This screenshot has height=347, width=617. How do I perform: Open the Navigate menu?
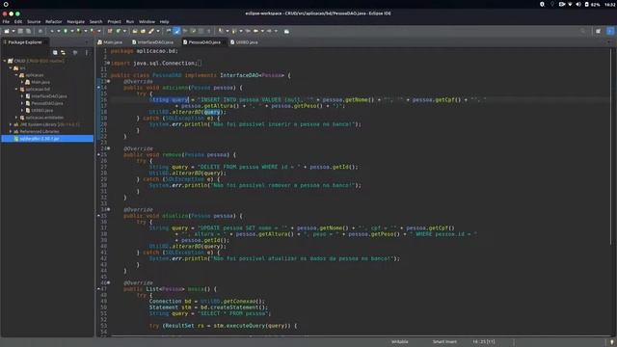click(76, 21)
